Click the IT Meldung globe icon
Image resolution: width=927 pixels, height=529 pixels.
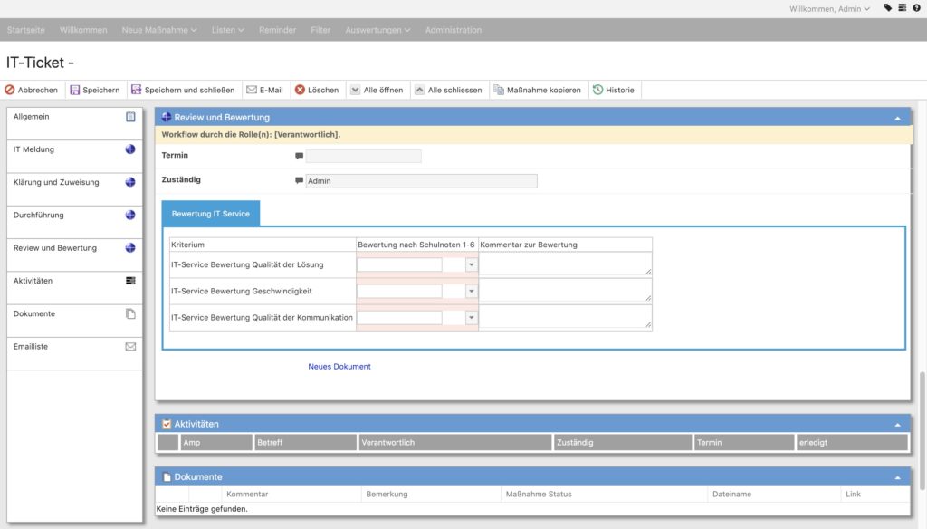[130, 149]
